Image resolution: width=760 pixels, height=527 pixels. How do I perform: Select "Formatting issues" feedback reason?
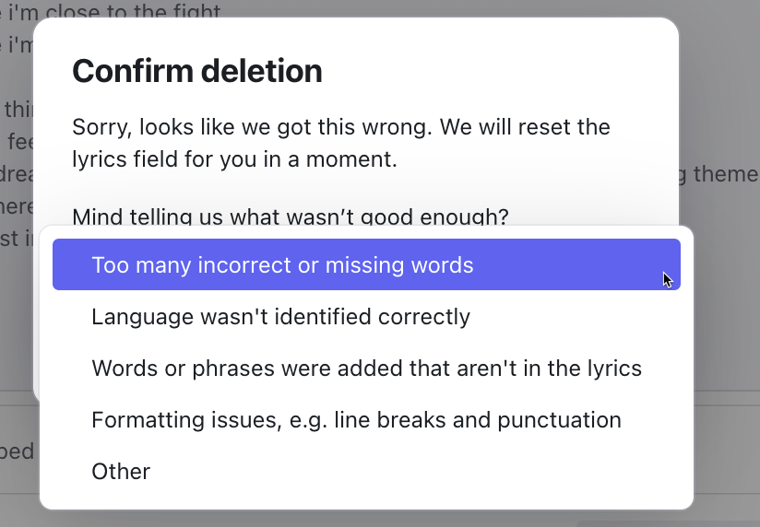(356, 420)
